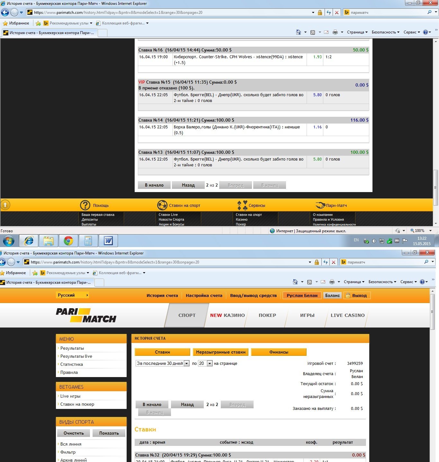439x462 pixels.
Task: Expand the Русский language selector
Action: [x=73, y=295]
